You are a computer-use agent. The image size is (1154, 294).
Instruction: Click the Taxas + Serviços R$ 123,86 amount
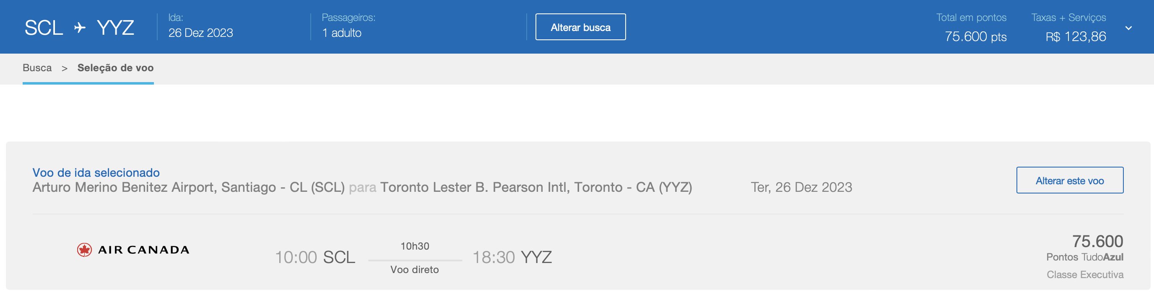click(x=1076, y=36)
